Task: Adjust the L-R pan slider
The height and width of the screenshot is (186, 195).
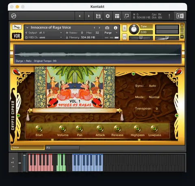Action: click(141, 38)
